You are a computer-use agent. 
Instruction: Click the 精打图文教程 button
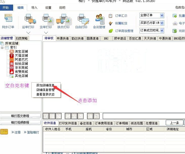tap(20, 116)
